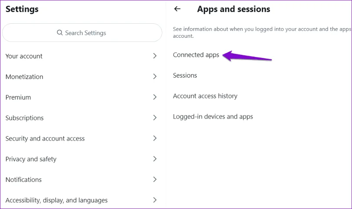
Task: Open Connected apps
Action: (x=196, y=55)
